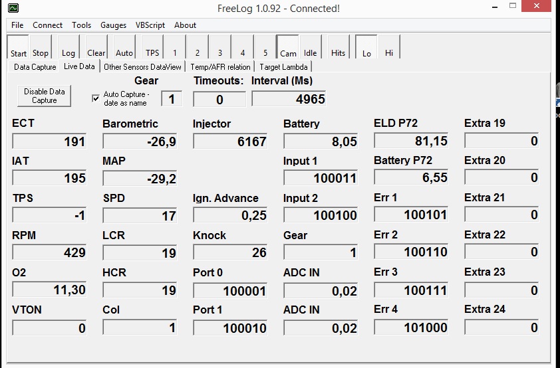Click the FreeLog app icon in title bar
This screenshot has height=368, width=560.
pos(13,8)
